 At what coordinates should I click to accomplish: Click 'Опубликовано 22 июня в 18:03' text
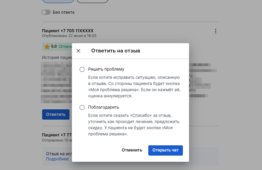[x=69, y=36]
